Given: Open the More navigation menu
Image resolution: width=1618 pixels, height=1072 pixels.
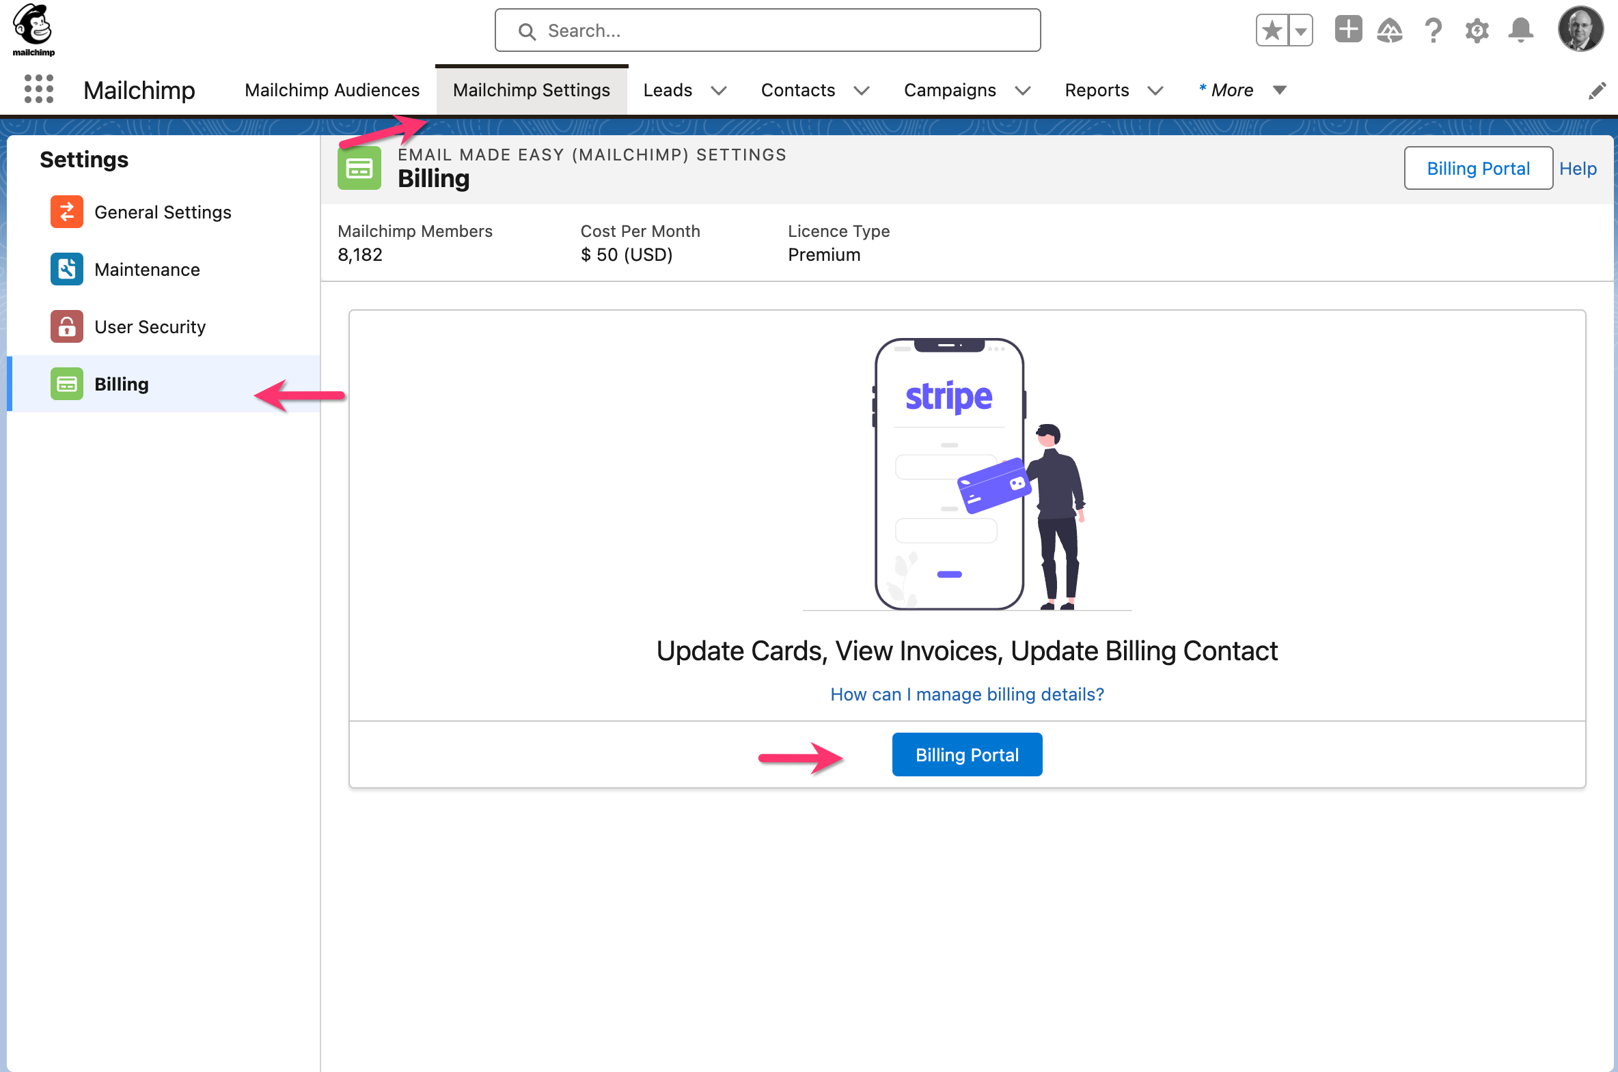Looking at the screenshot, I should click(x=1242, y=90).
